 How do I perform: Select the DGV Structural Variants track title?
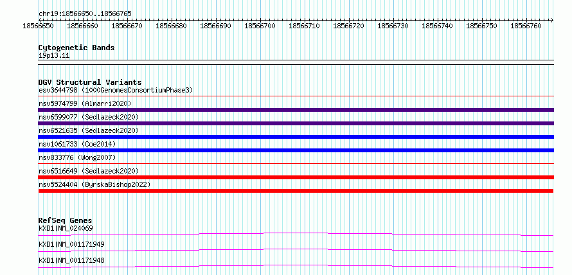(x=90, y=82)
